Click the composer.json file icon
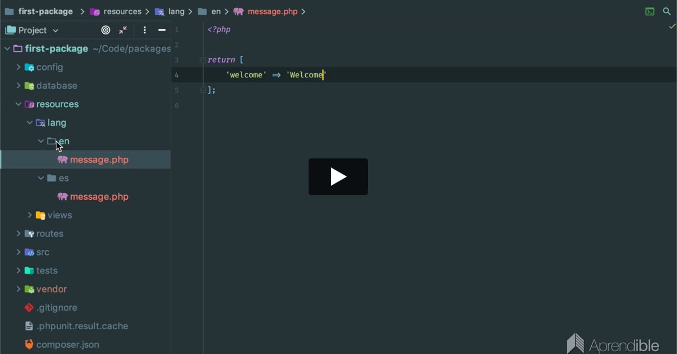The width and height of the screenshot is (677, 354). (x=29, y=344)
